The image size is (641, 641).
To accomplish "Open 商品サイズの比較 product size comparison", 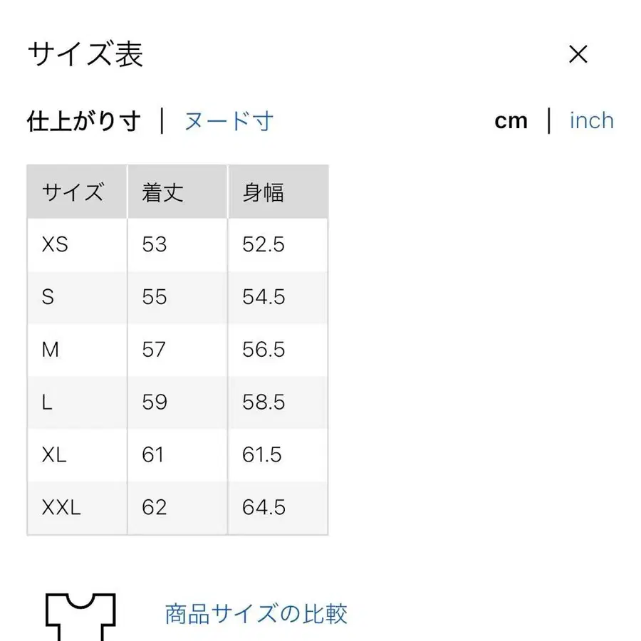I will point(255,613).
